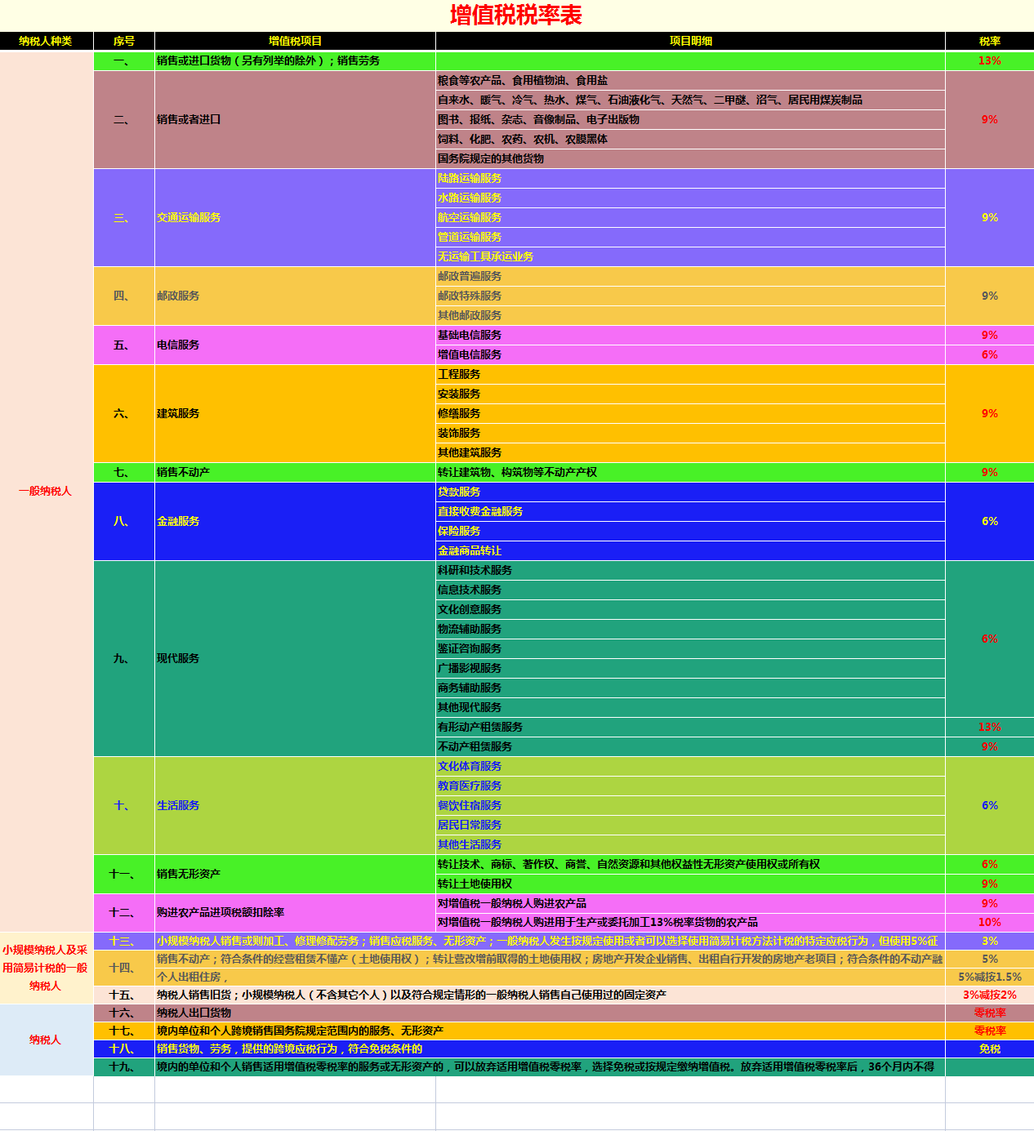Select the 项目明细 header cell
The width and height of the screenshot is (1034, 1131).
point(690,41)
